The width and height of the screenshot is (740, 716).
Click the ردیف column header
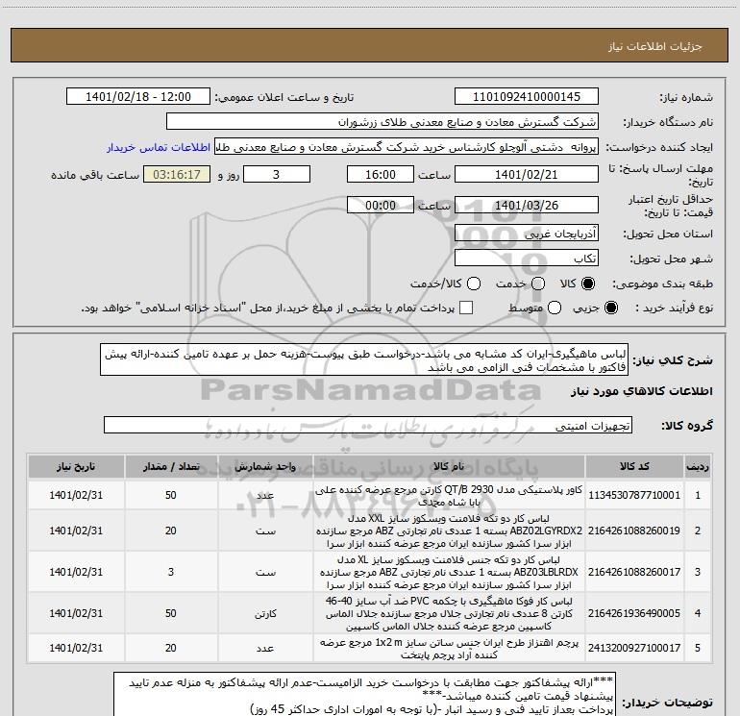(698, 466)
